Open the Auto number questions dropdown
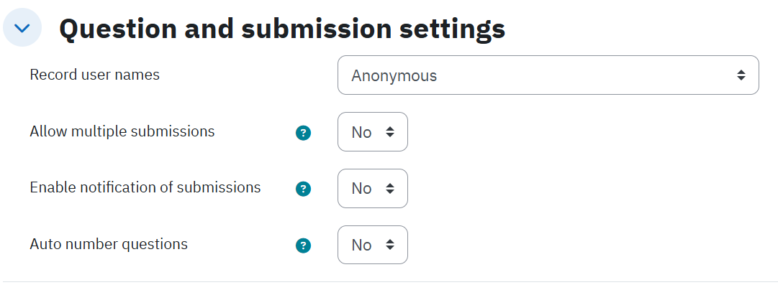Screen dimensions: 778x285 coord(373,245)
